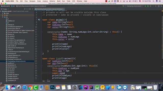This screenshot has width=163, height=91.
Task: Open TeamViewer from the Dock
Action: [125, 87]
